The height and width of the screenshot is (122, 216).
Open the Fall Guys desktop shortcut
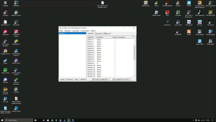click(199, 23)
